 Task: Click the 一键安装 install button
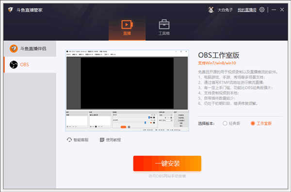tap(167, 163)
